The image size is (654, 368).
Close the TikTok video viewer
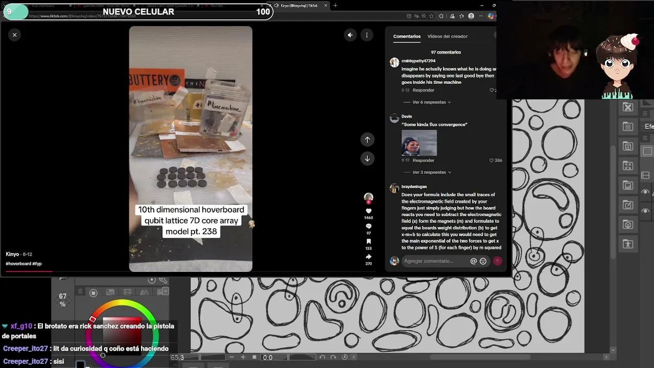point(14,35)
